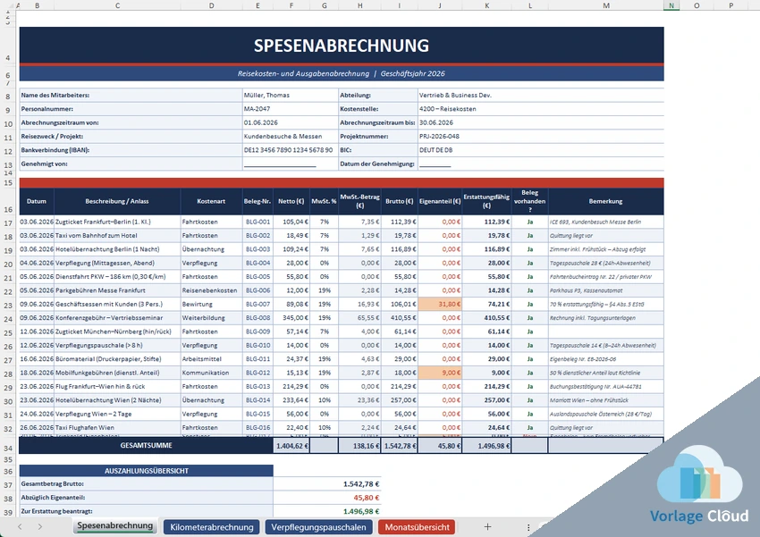Click the Datum der Genehmigung entry field
This screenshot has height=537, width=760.
pyautogui.click(x=540, y=164)
